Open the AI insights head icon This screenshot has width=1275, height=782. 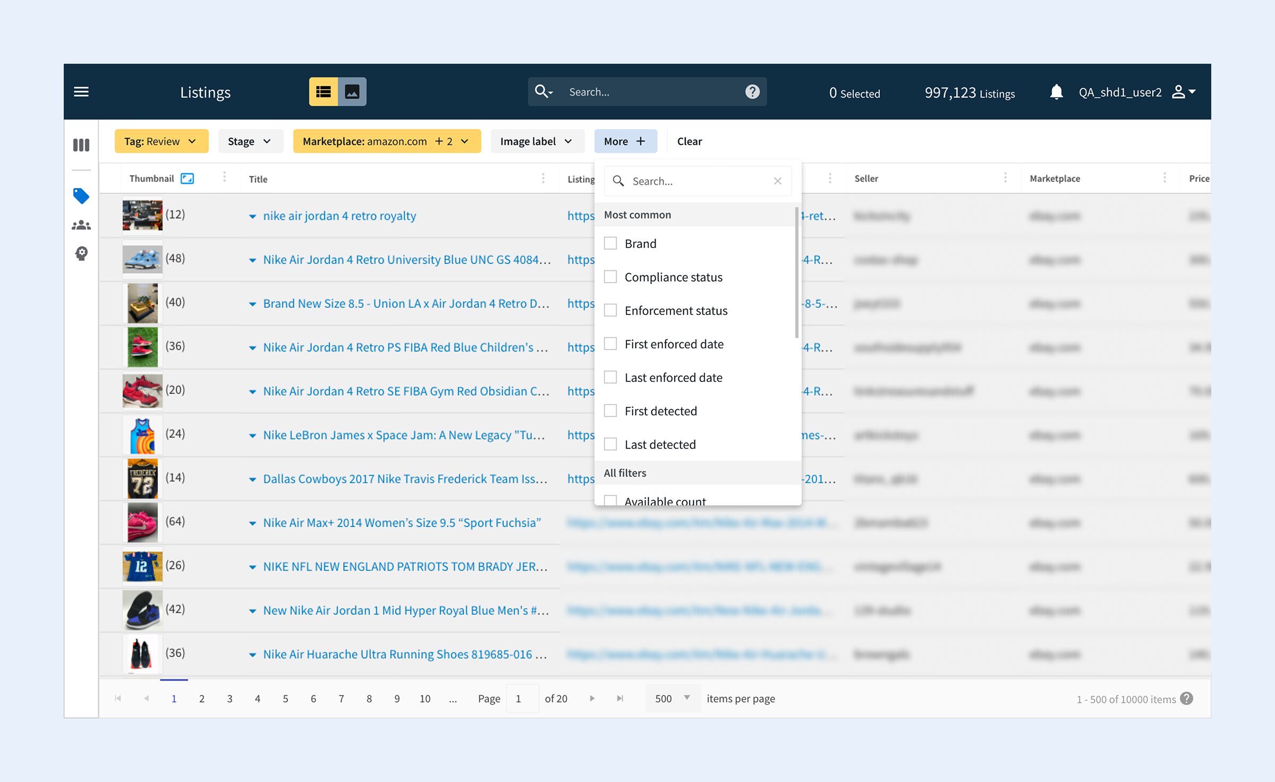(81, 253)
